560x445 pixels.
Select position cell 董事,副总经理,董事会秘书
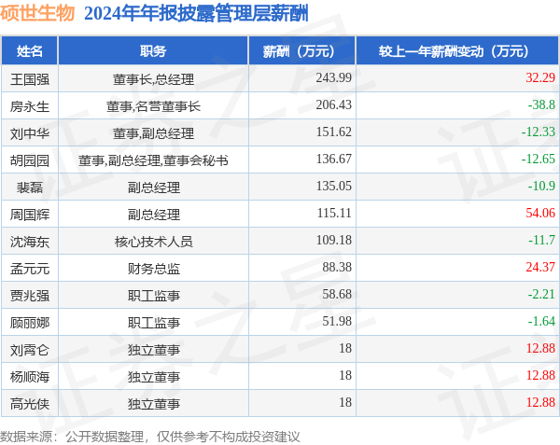153,160
